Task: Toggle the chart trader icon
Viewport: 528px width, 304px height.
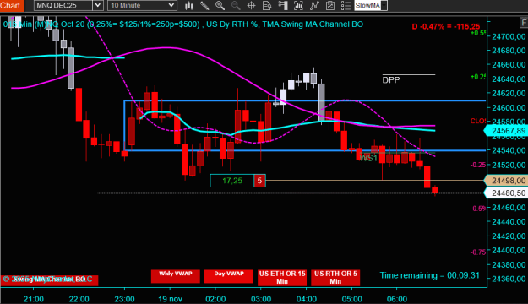Action: (x=283, y=5)
